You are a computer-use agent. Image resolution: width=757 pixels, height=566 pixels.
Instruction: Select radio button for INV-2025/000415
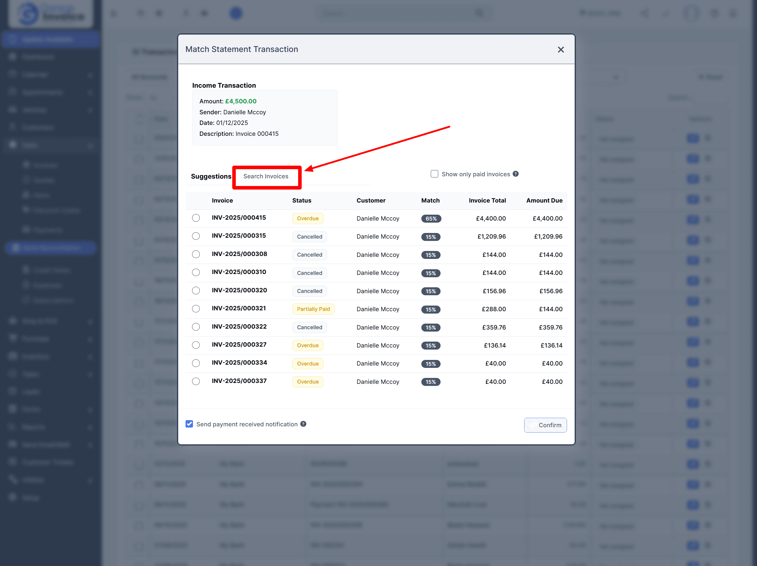tap(196, 218)
